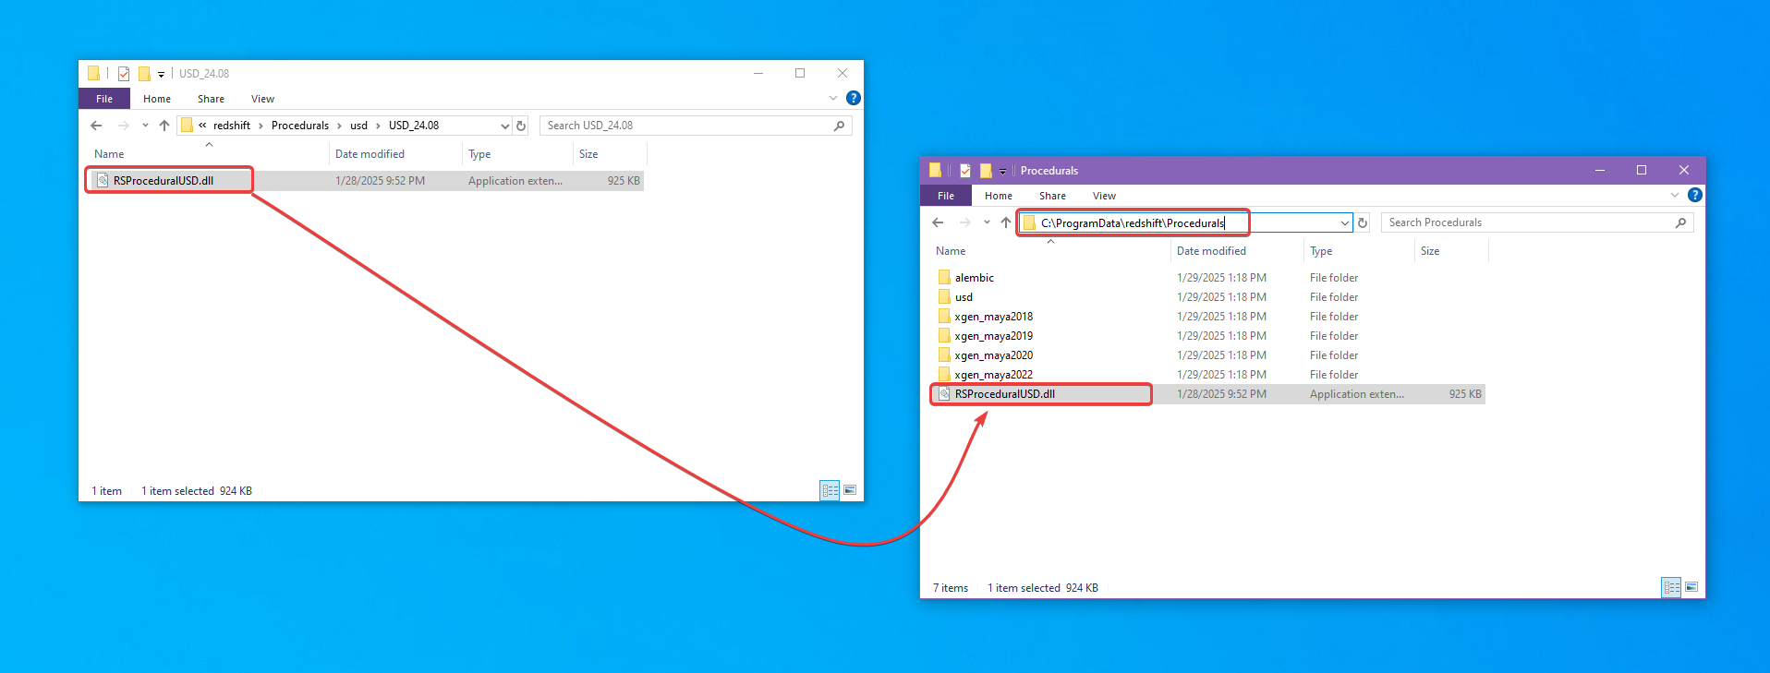Viewport: 1770px width, 673px height.
Task: Click Properties quick access icon in USD_24.08 window
Action: pos(124,74)
